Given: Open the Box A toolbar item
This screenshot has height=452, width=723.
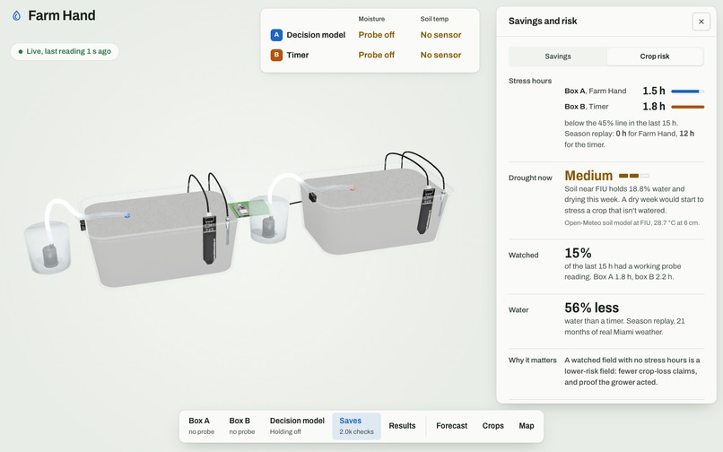Looking at the screenshot, I should point(202,426).
